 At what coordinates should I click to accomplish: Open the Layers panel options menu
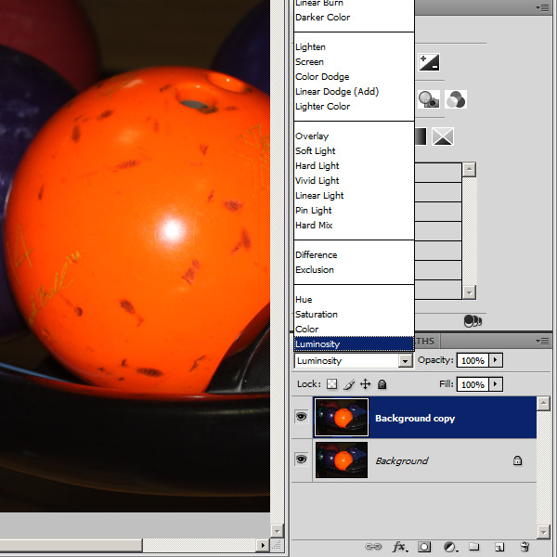coord(542,342)
